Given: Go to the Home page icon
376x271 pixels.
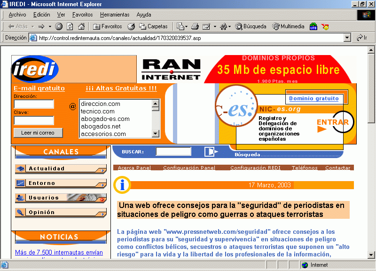Looking at the screenshot, I should (x=81, y=26).
